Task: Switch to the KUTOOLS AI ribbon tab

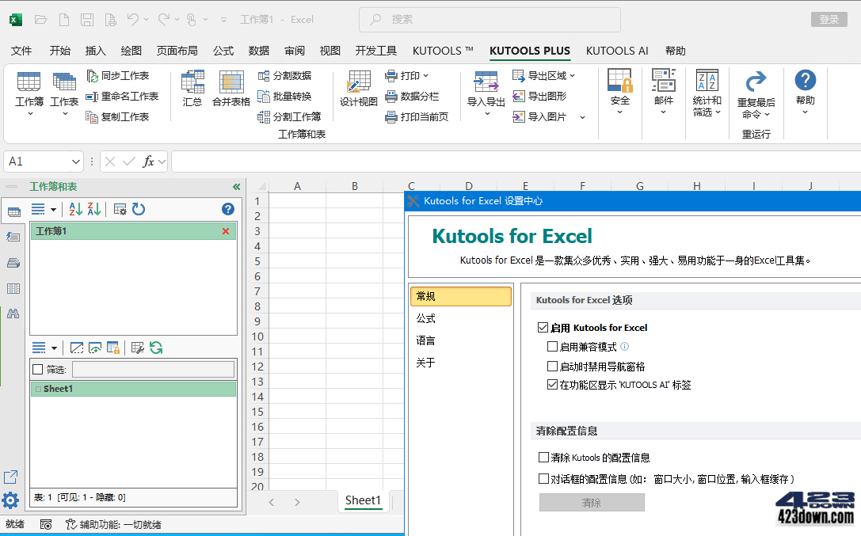Action: [617, 50]
